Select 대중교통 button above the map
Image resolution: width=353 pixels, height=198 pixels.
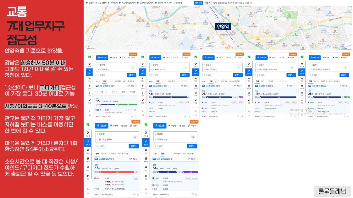[x=199, y=3]
